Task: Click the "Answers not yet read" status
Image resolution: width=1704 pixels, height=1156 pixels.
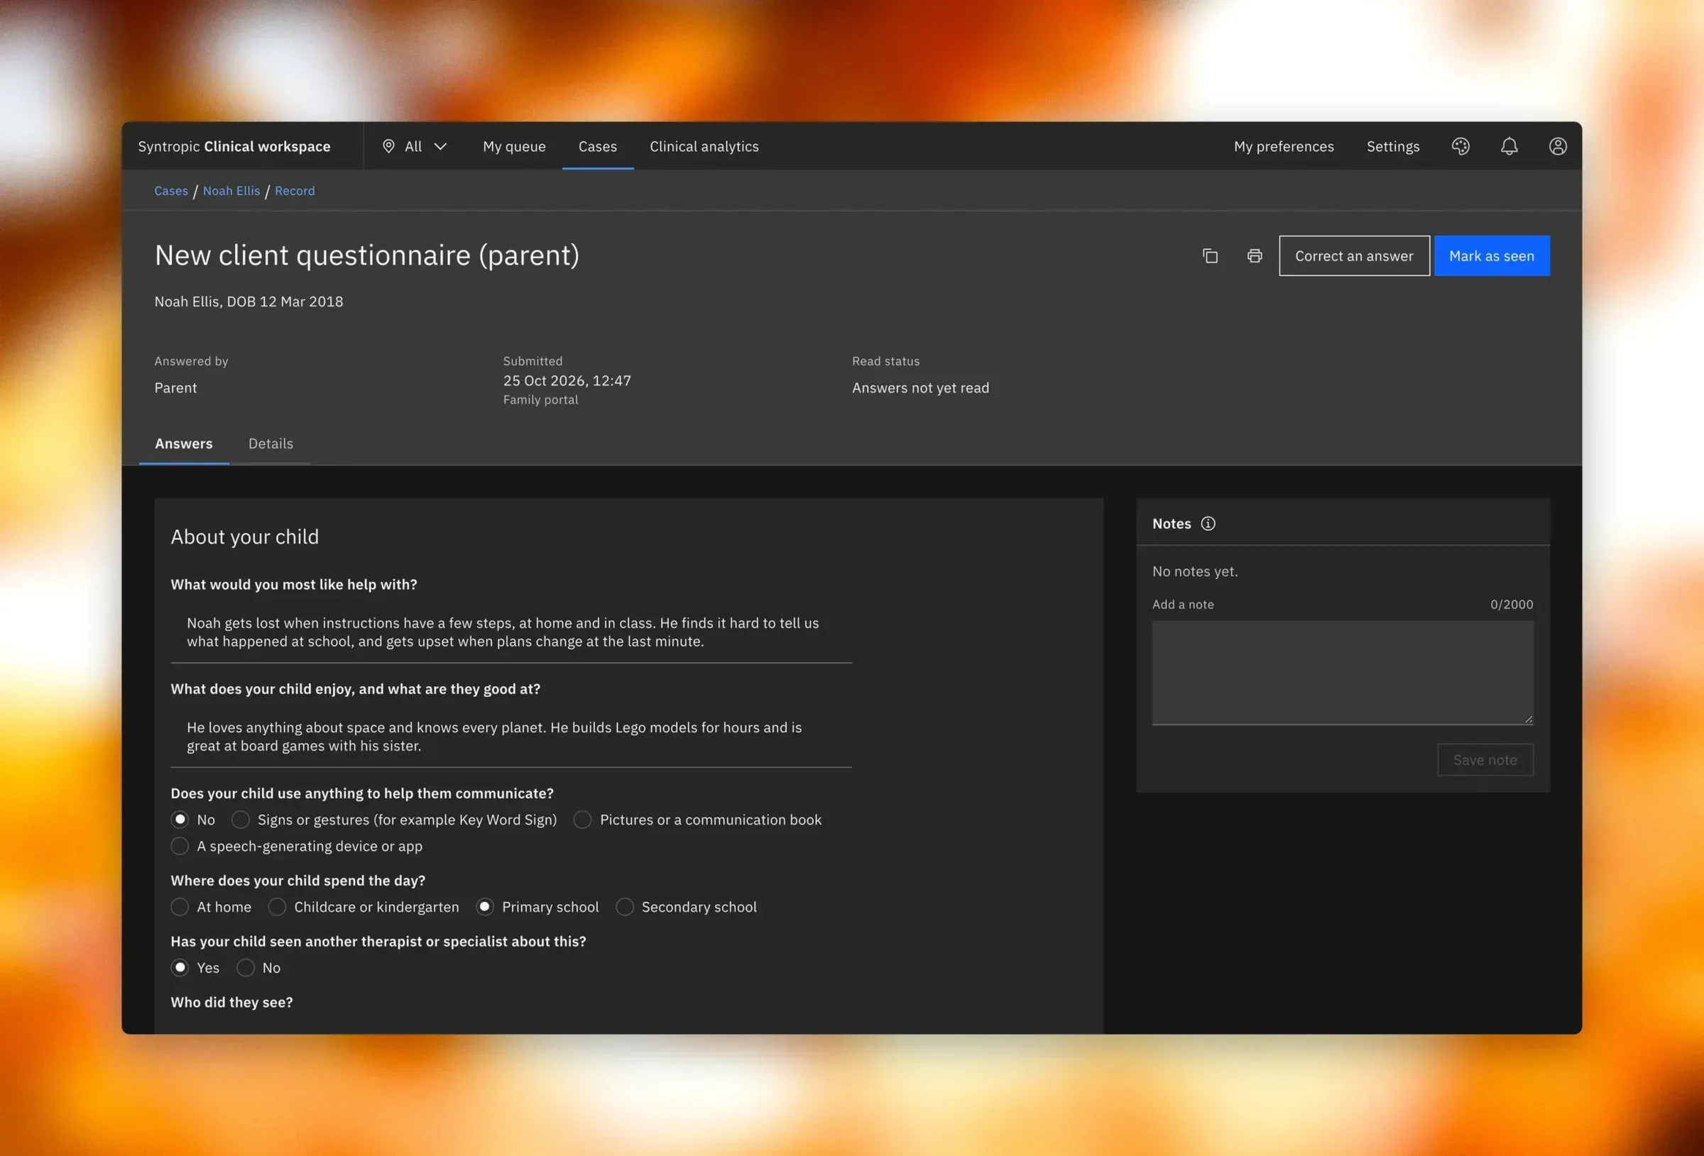Action: coord(920,387)
